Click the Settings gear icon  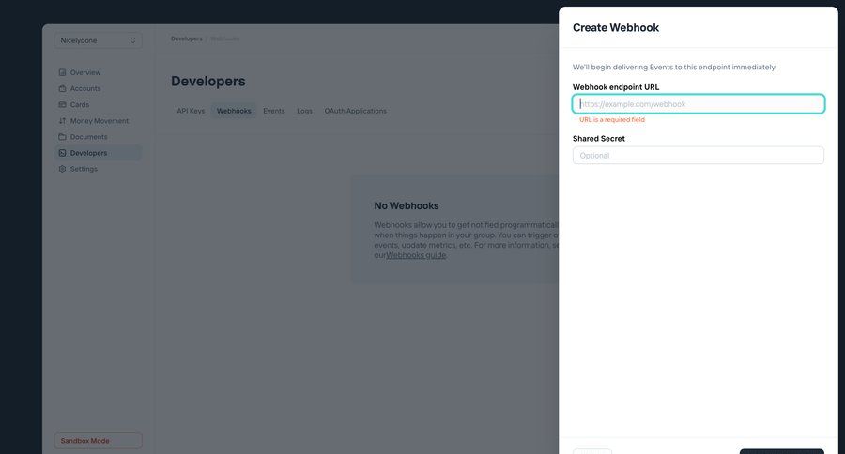click(x=63, y=169)
